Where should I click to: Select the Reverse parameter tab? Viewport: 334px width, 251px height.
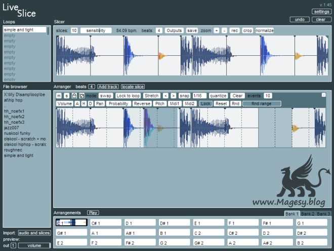[142, 104]
